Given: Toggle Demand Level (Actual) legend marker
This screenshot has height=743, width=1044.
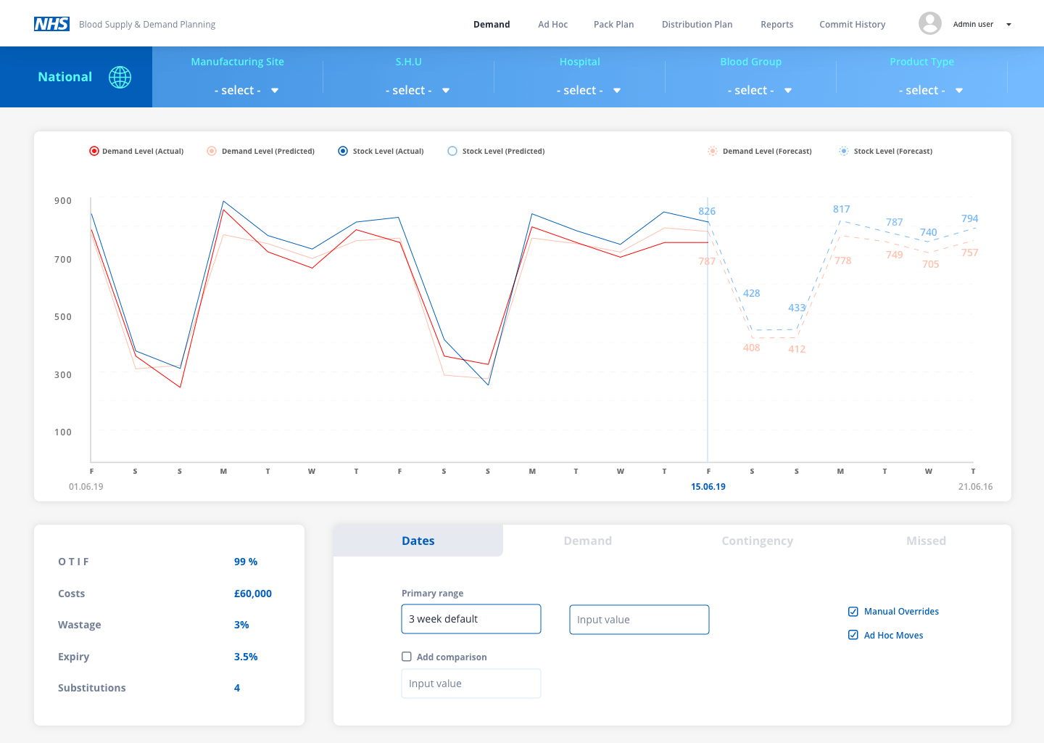Looking at the screenshot, I should click(x=94, y=151).
